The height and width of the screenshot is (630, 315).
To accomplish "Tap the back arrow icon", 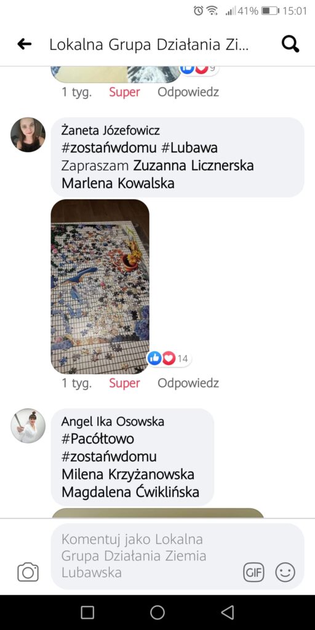I will [x=25, y=44].
